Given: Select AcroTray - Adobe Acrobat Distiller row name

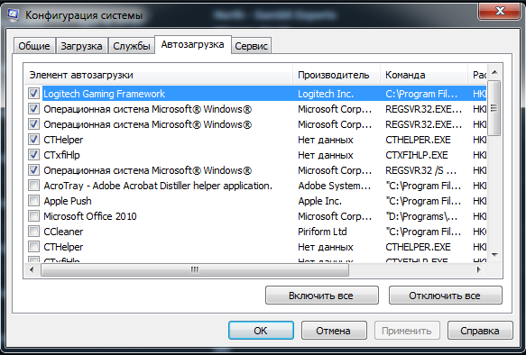Looking at the screenshot, I should point(158,186).
